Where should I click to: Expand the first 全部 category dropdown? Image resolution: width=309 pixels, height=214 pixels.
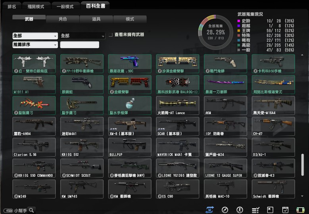coord(35,36)
